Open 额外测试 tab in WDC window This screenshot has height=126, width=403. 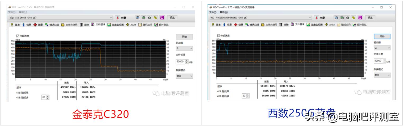360,25
